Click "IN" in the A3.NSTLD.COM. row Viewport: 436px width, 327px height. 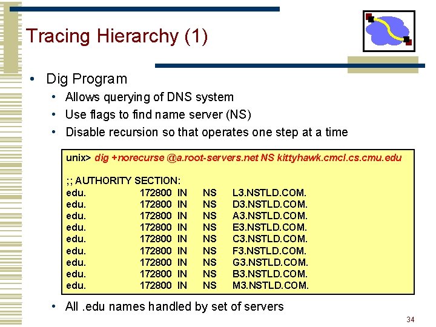(x=182, y=216)
